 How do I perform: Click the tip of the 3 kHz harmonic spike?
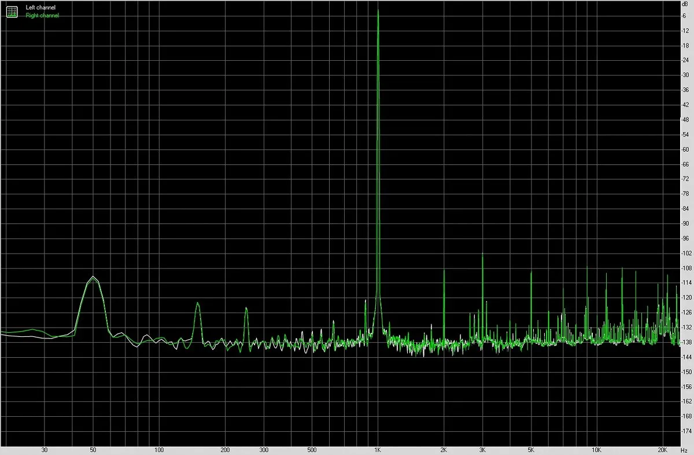click(482, 254)
